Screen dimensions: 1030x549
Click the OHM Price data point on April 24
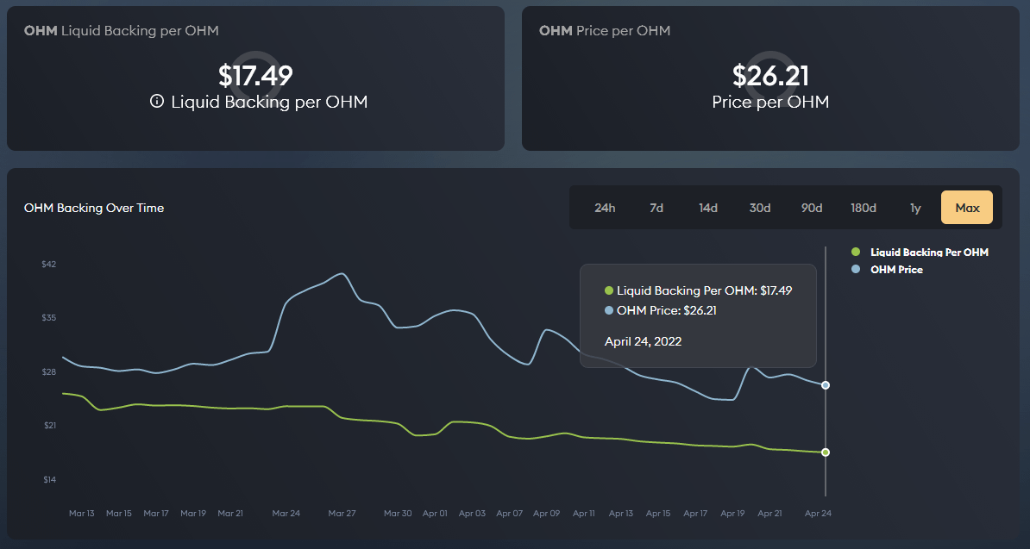[826, 385]
